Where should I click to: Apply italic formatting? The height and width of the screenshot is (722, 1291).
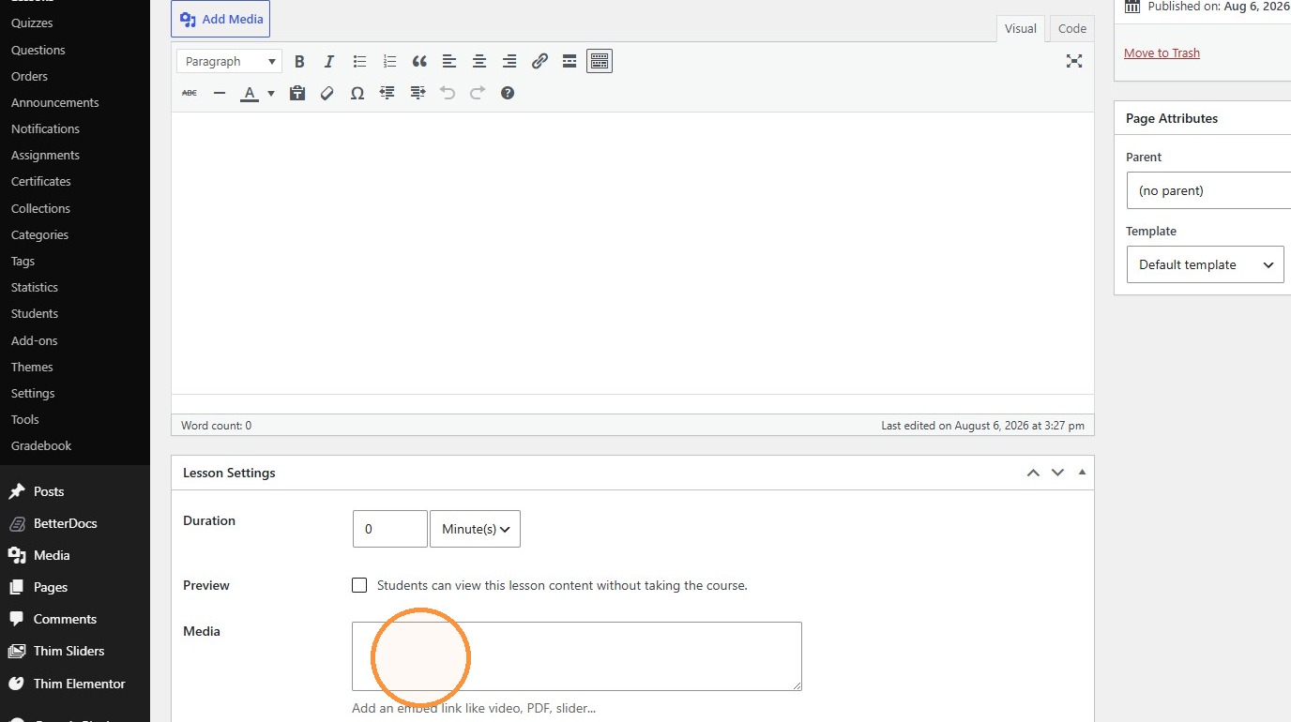click(329, 61)
